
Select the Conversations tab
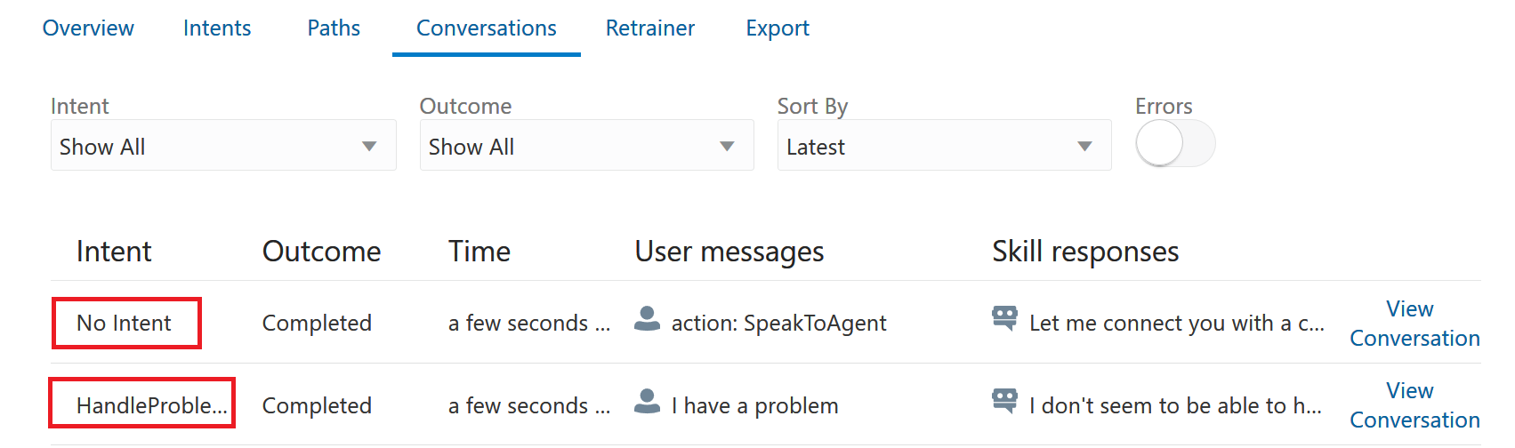pos(487,28)
